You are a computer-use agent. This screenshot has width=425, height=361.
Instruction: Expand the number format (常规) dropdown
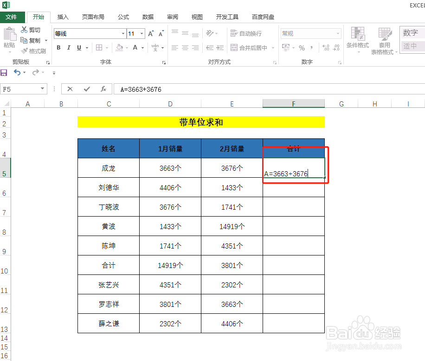[339, 33]
